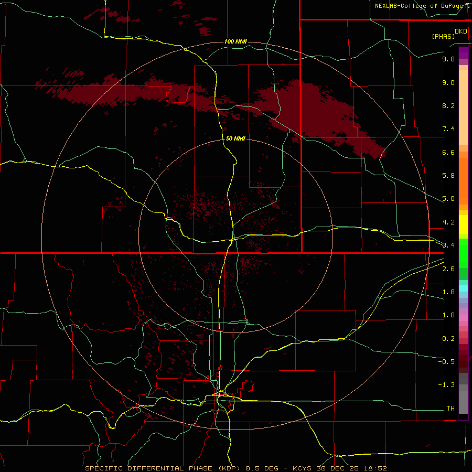Viewport: 472px width, 472px height.
Task: Click the purple segment atop the color bar
Action: click(463, 52)
